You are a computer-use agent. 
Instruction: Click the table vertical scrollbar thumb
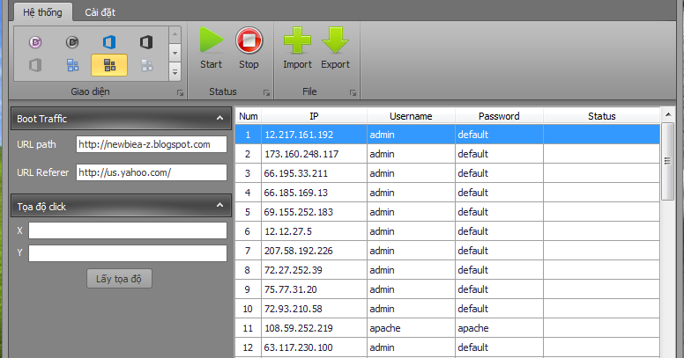668,161
